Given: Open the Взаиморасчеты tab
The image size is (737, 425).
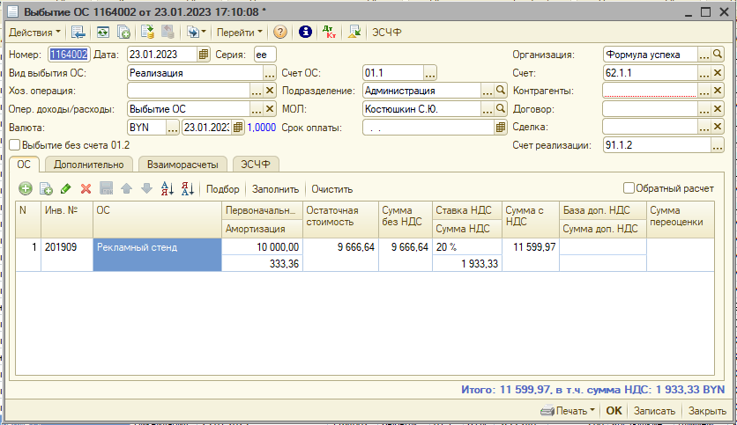Looking at the screenshot, I should (182, 164).
